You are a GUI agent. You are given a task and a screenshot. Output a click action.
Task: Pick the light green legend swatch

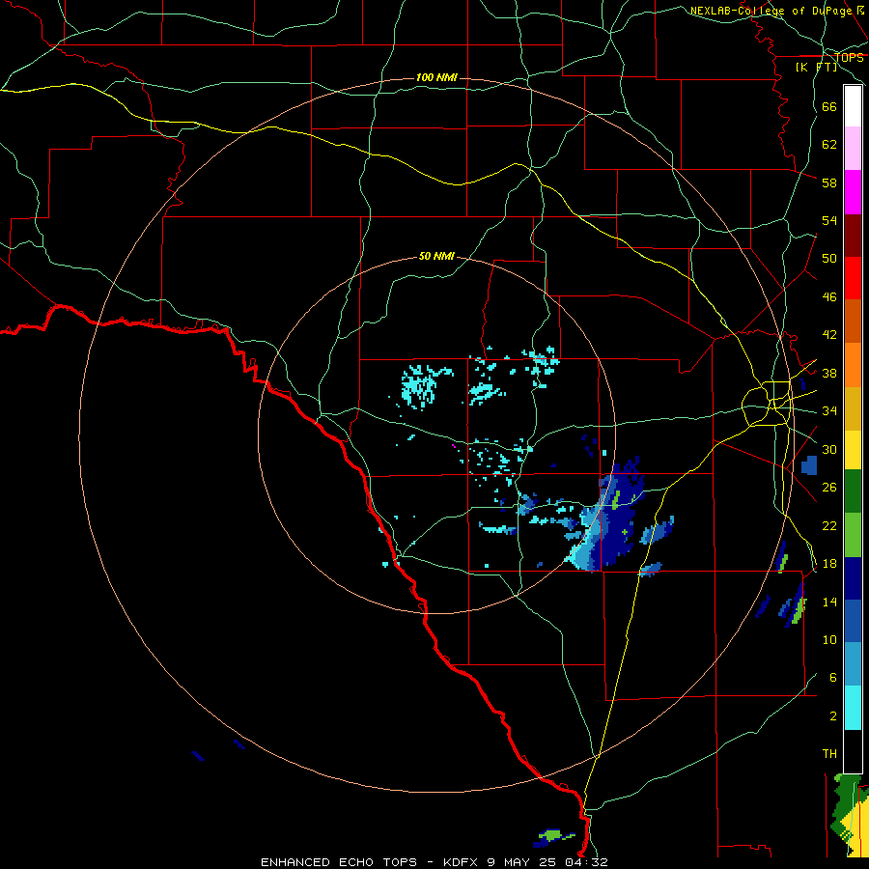(853, 535)
